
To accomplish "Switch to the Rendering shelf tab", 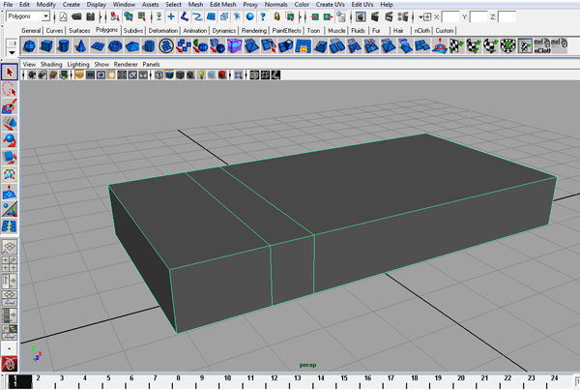I will 253,31.
